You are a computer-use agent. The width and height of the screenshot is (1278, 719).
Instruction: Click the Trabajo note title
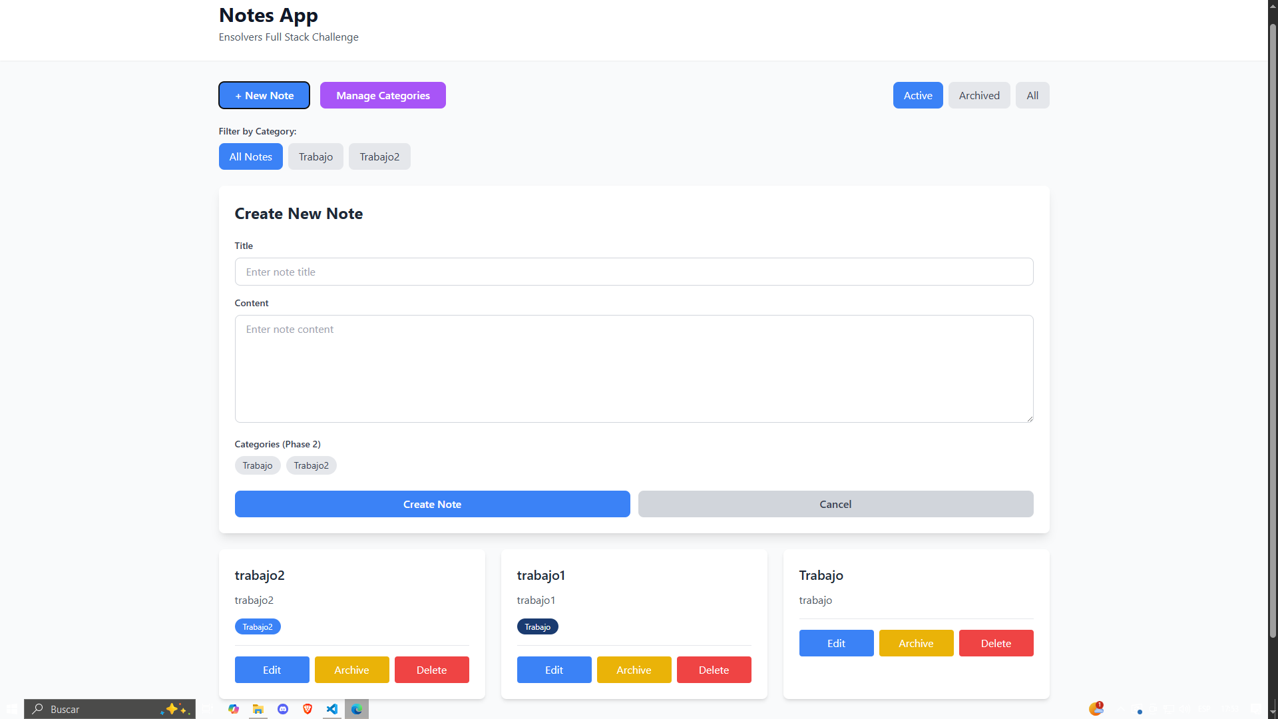pos(821,575)
